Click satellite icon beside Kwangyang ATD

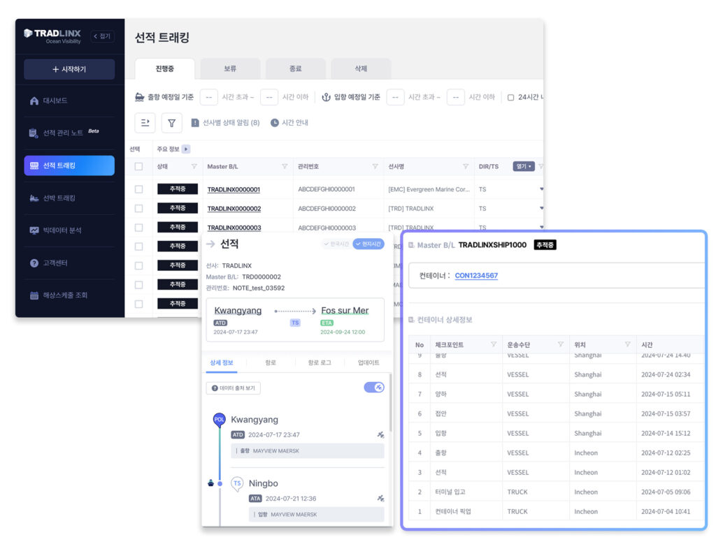click(380, 435)
